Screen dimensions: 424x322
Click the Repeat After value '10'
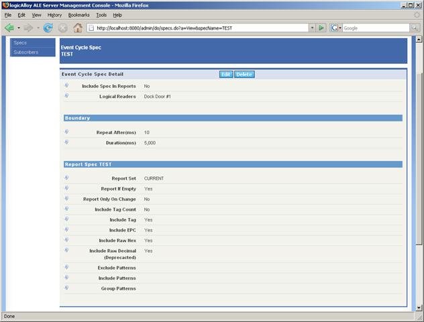[146, 132]
